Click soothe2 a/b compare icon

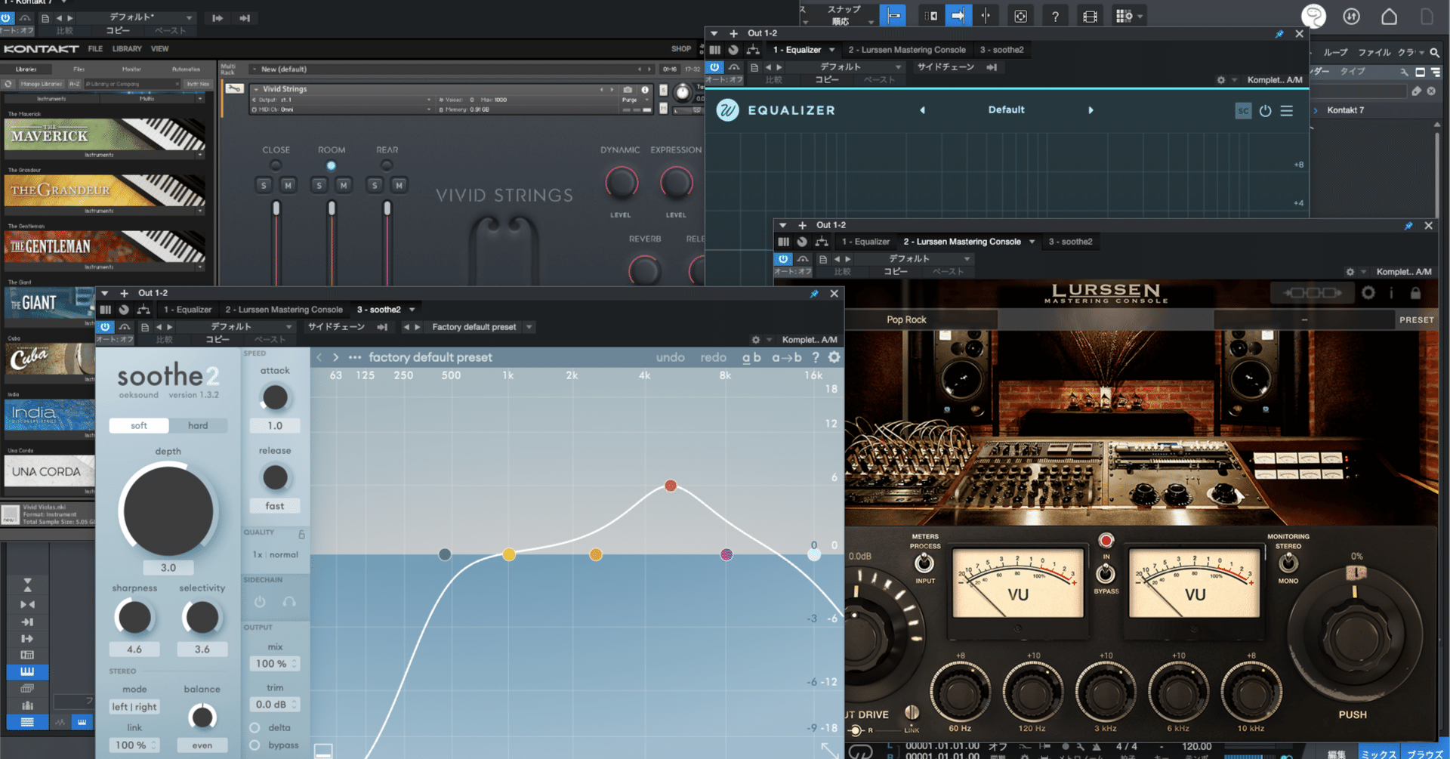click(x=751, y=357)
